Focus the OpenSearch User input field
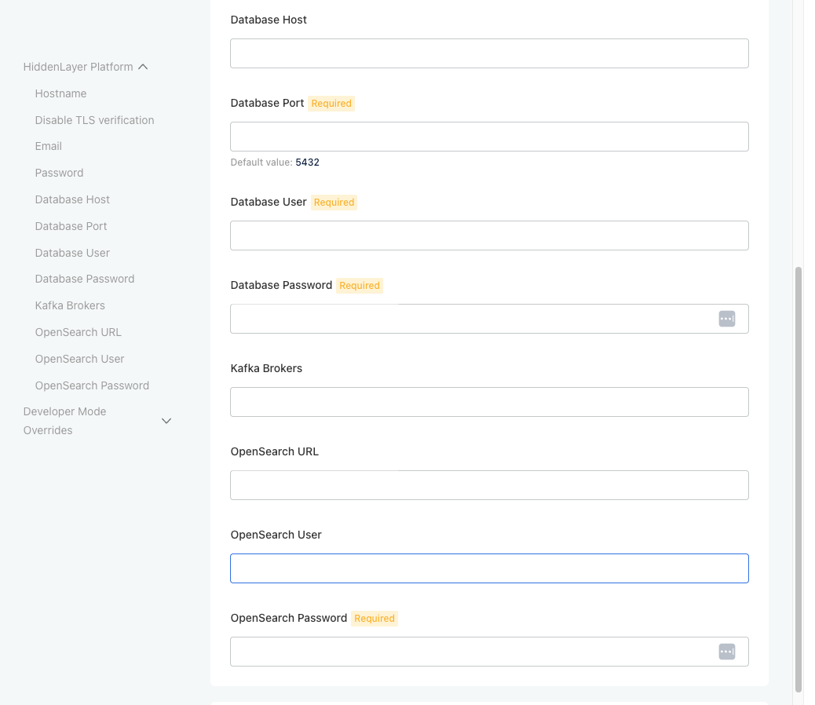The image size is (815, 705). coord(488,568)
